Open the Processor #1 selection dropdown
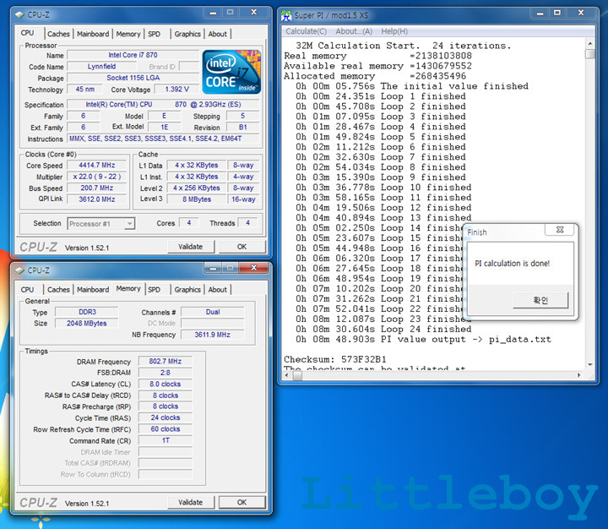Viewport: 608px width, 529px height. [x=129, y=224]
